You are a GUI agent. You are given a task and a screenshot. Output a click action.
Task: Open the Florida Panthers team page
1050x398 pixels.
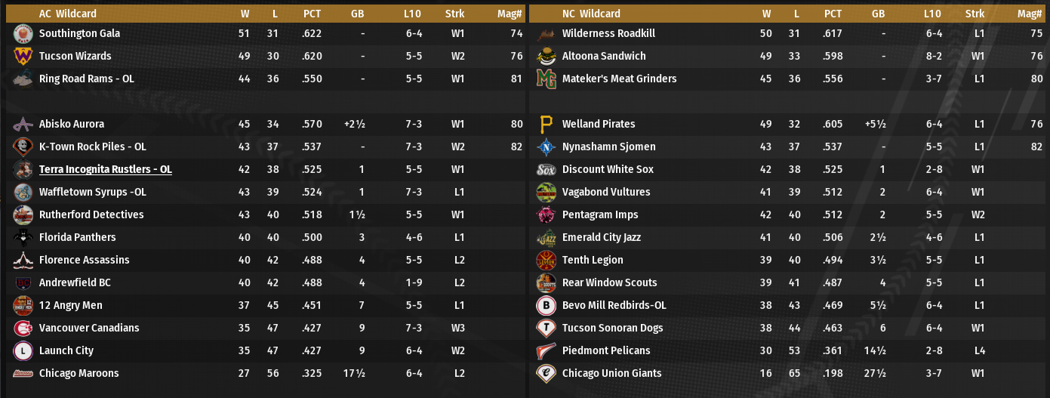[x=77, y=237]
